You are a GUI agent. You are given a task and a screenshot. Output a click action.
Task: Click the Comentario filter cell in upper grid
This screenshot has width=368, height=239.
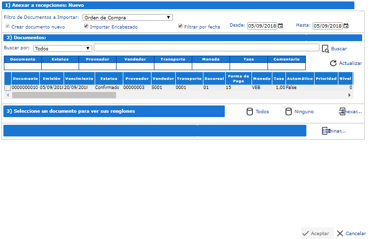286,66
